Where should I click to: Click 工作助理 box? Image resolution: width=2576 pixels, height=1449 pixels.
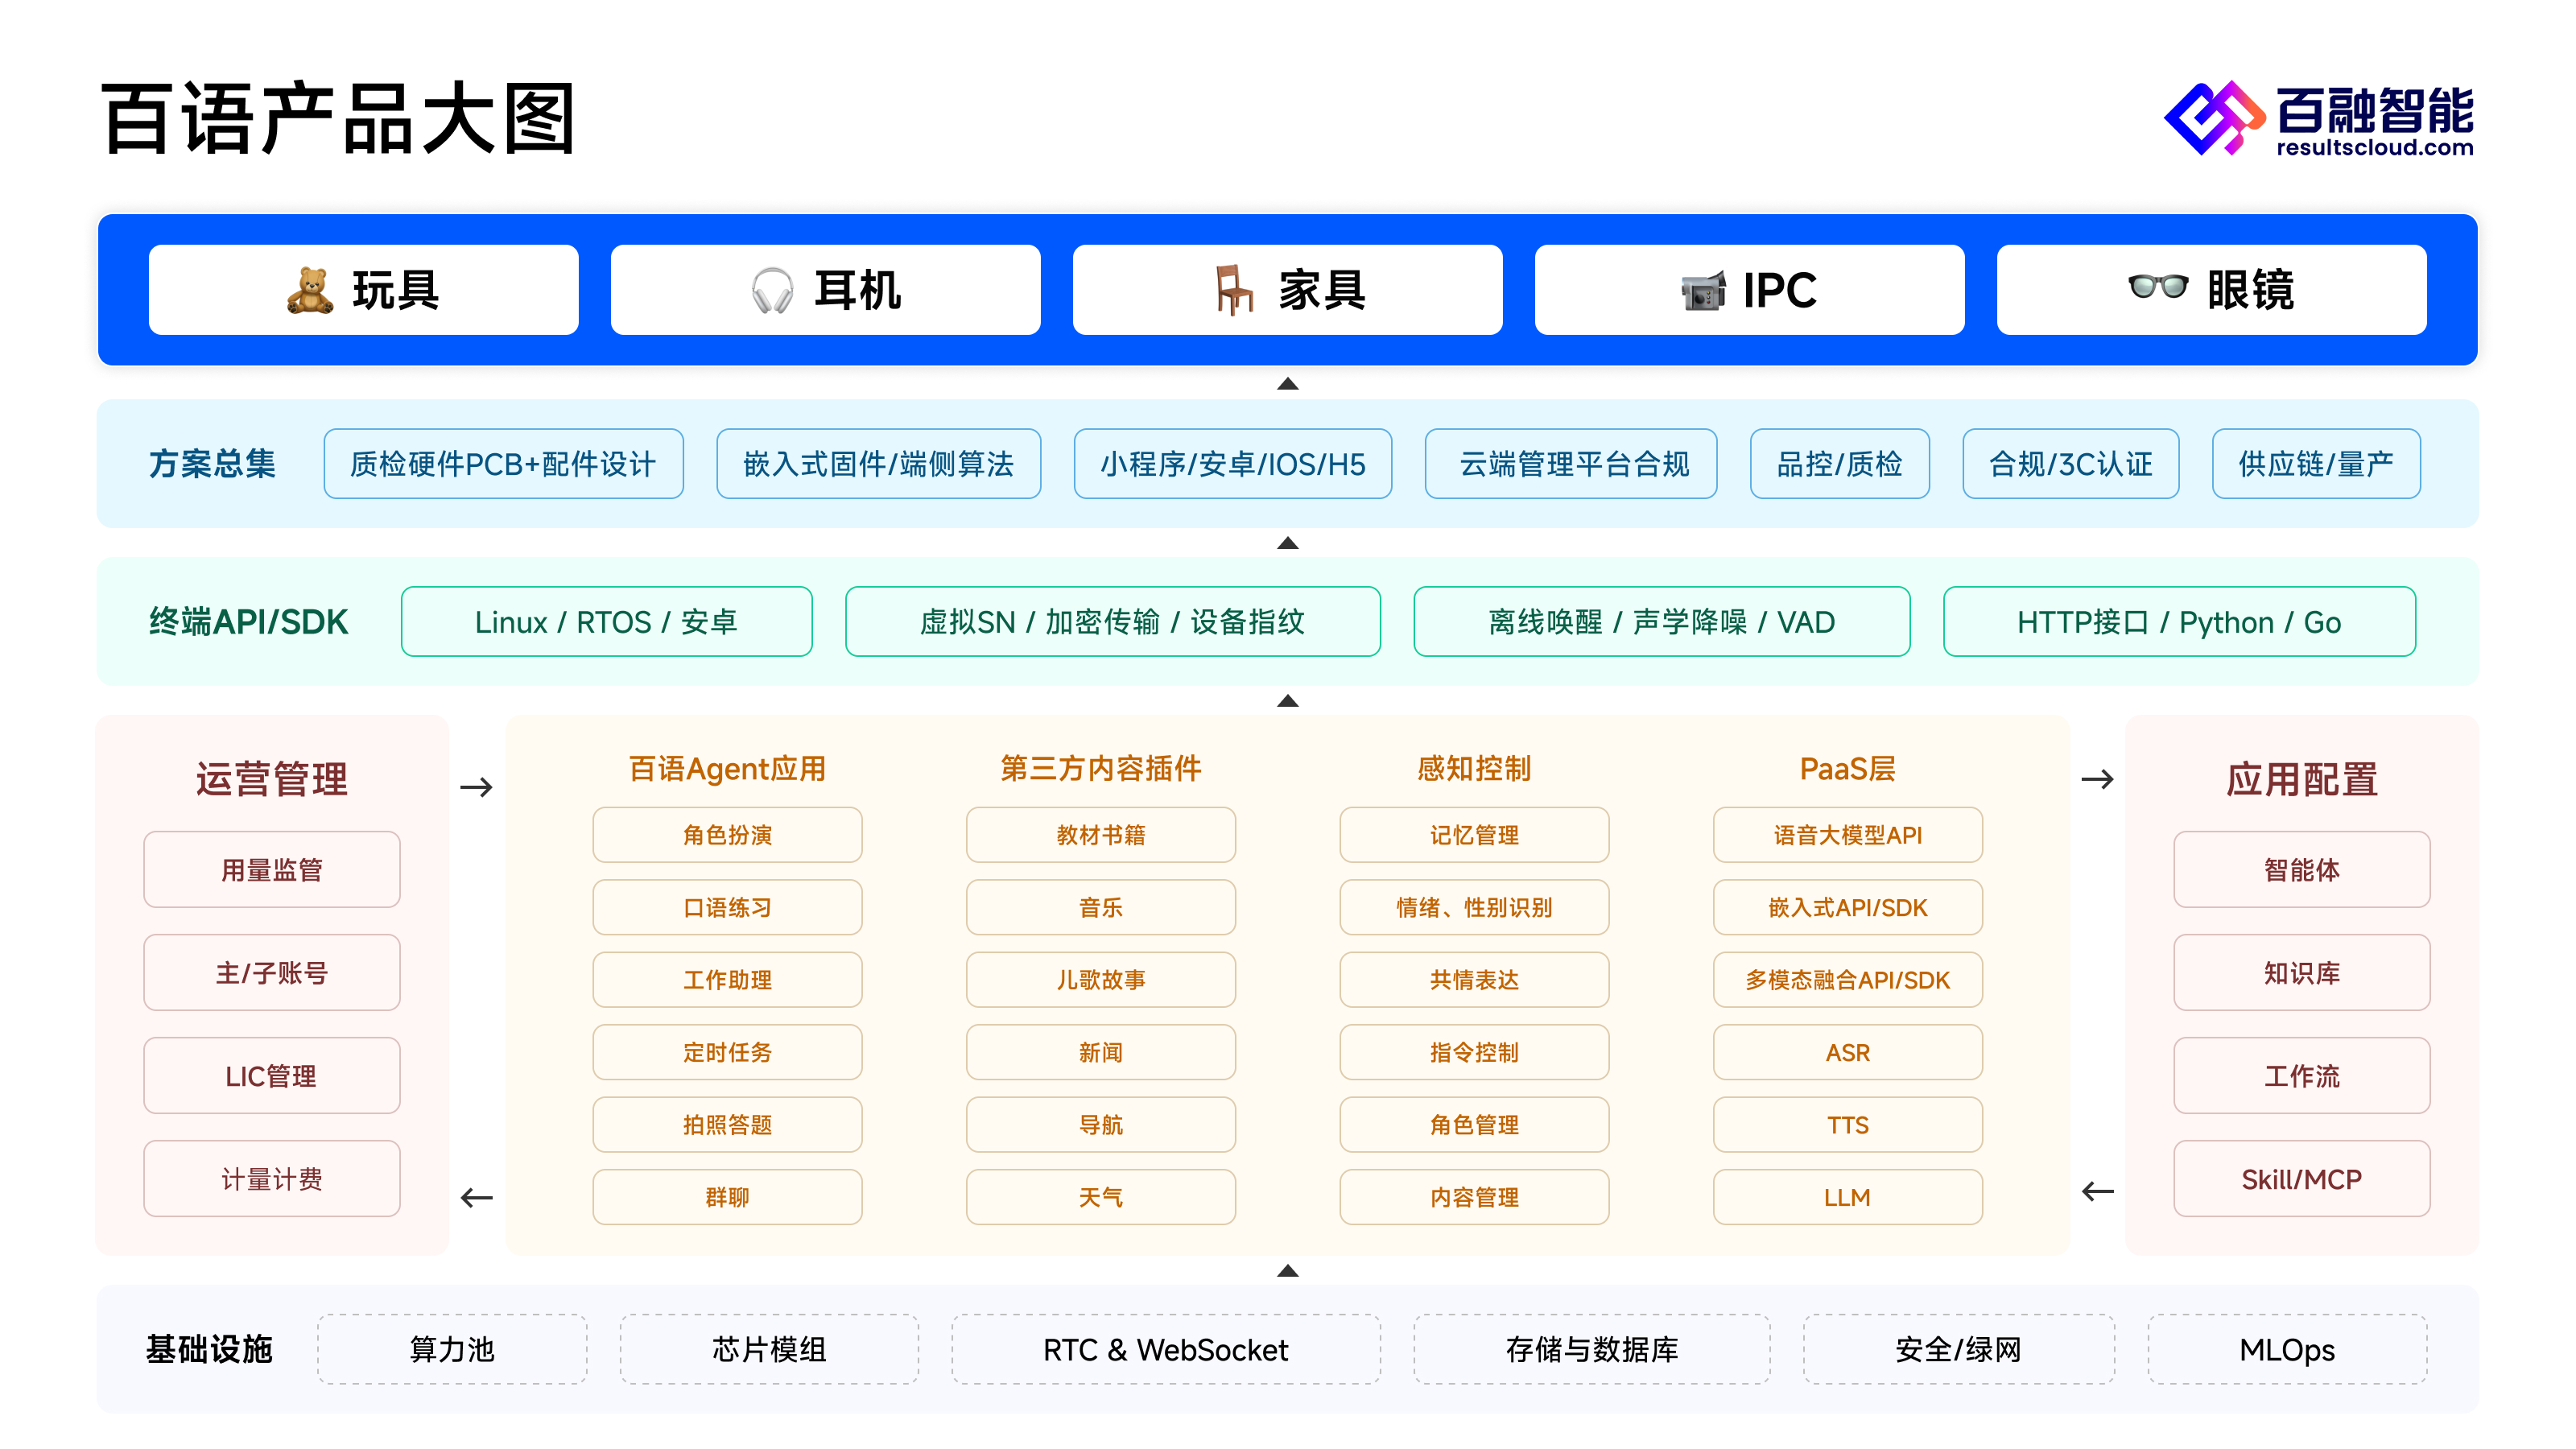click(x=728, y=980)
